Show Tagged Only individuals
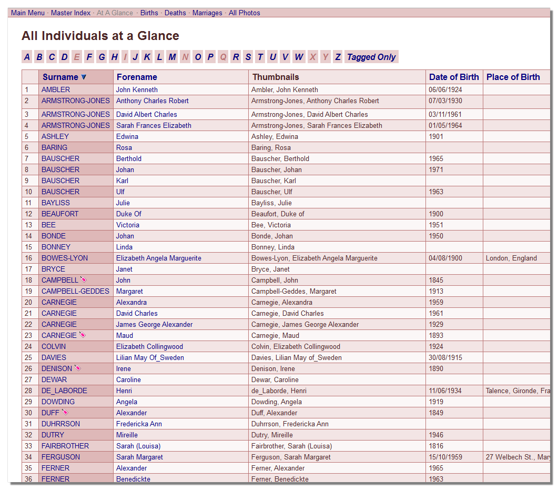Image resolution: width=558 pixels, height=490 pixels. coord(371,57)
